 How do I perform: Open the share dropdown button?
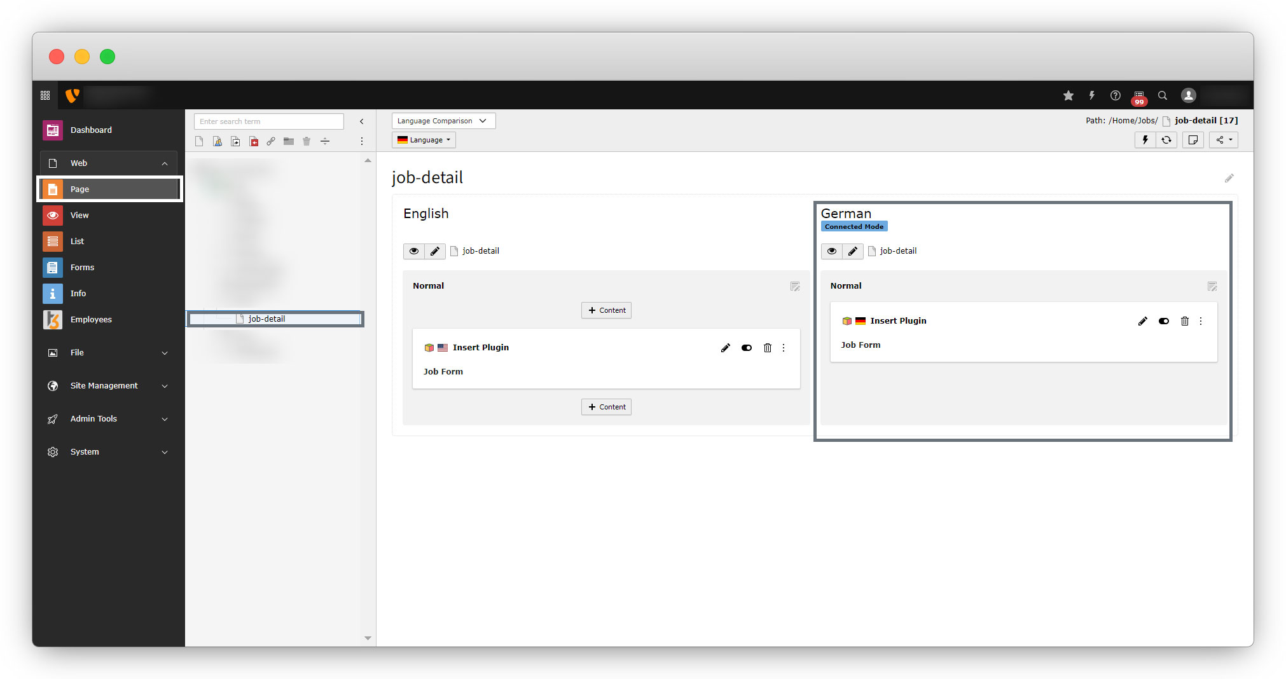[x=1223, y=140]
